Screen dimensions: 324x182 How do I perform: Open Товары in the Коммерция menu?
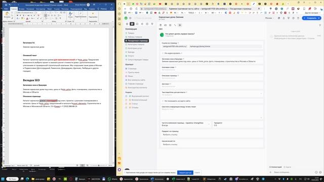(131, 33)
